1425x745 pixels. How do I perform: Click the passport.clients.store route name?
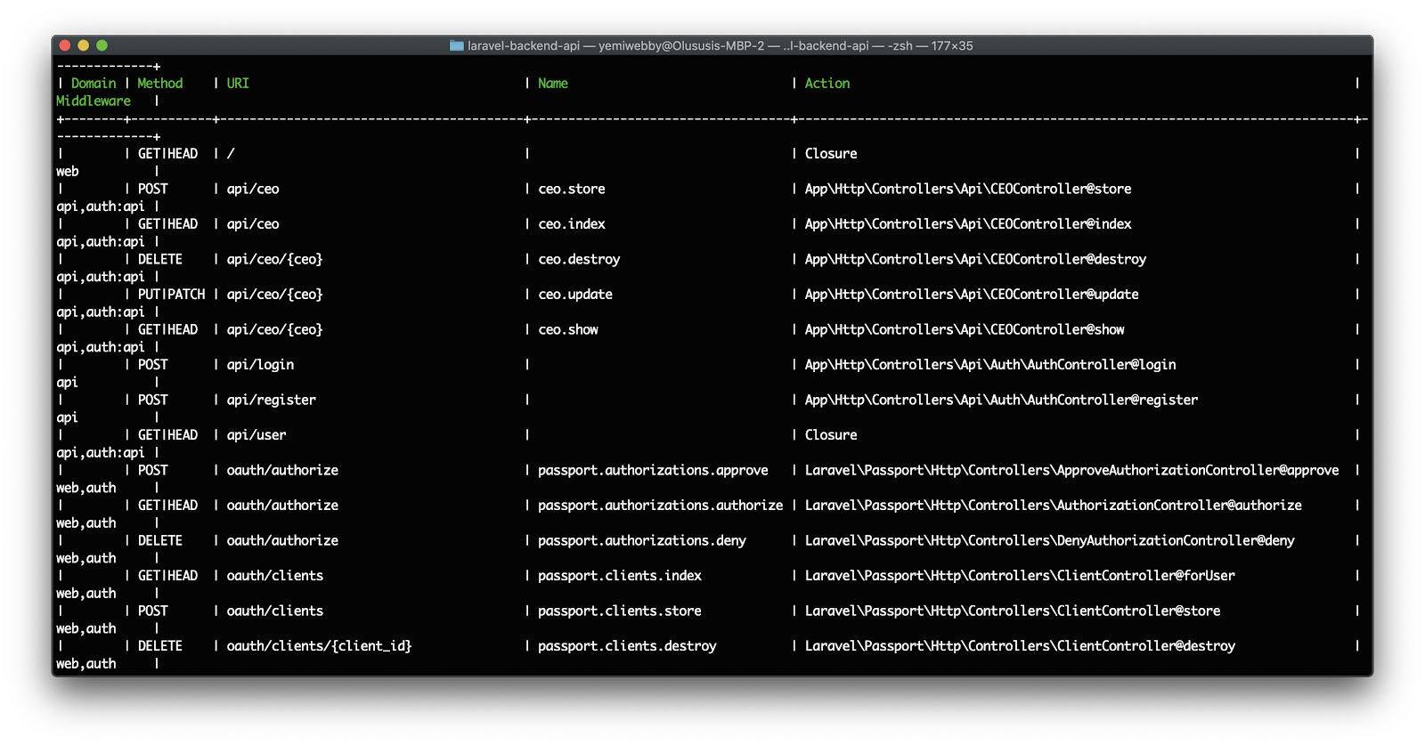point(620,611)
